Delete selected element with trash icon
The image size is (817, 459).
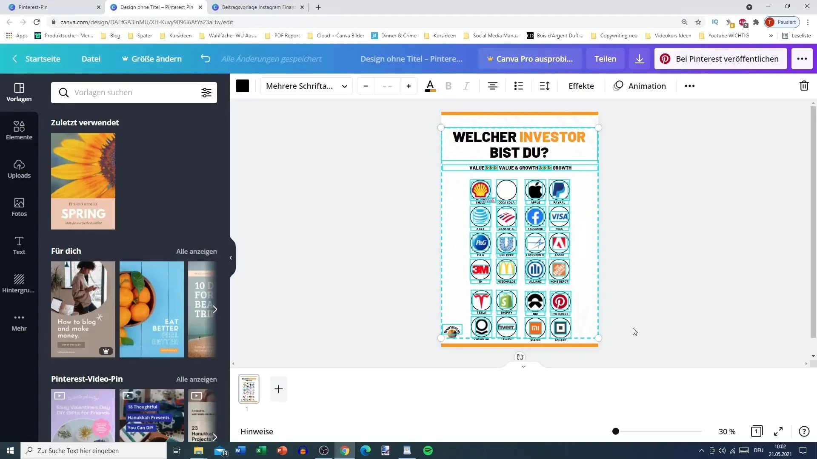(804, 86)
